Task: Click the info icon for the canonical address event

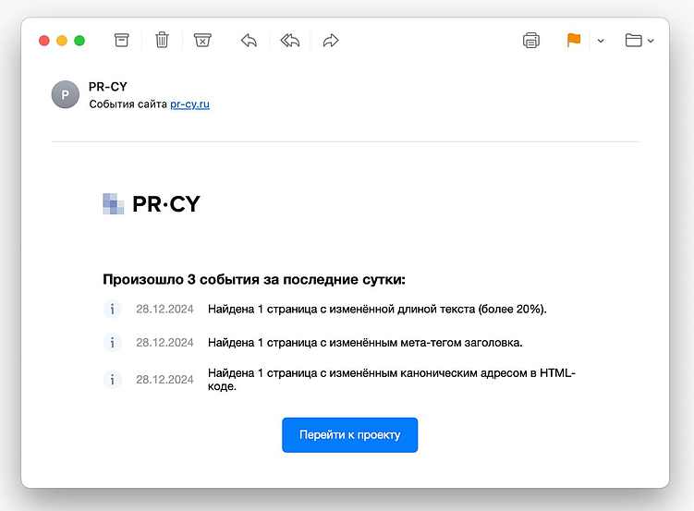Action: tap(113, 379)
